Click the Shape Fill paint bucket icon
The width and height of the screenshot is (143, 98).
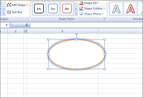pyautogui.click(x=81, y=3)
